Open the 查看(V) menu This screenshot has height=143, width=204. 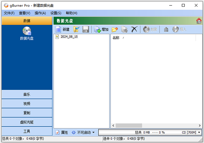(x=25, y=13)
